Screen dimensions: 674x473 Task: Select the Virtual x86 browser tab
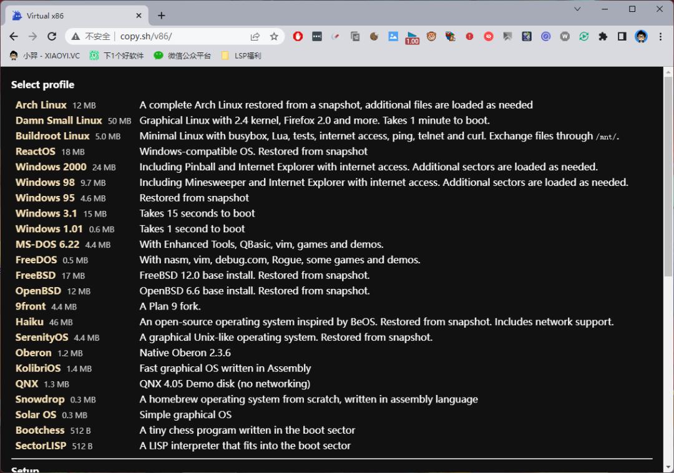tap(75, 15)
